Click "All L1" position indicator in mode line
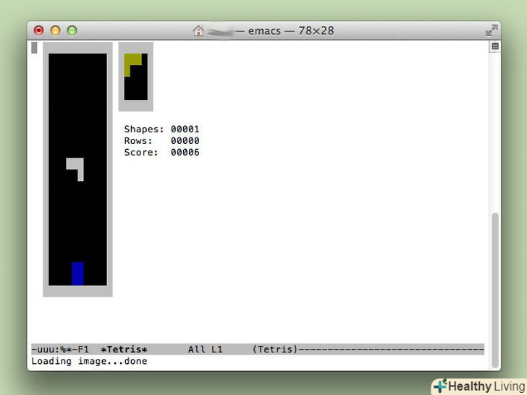 205,349
